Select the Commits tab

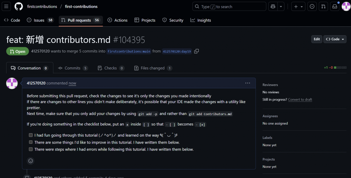(73, 68)
